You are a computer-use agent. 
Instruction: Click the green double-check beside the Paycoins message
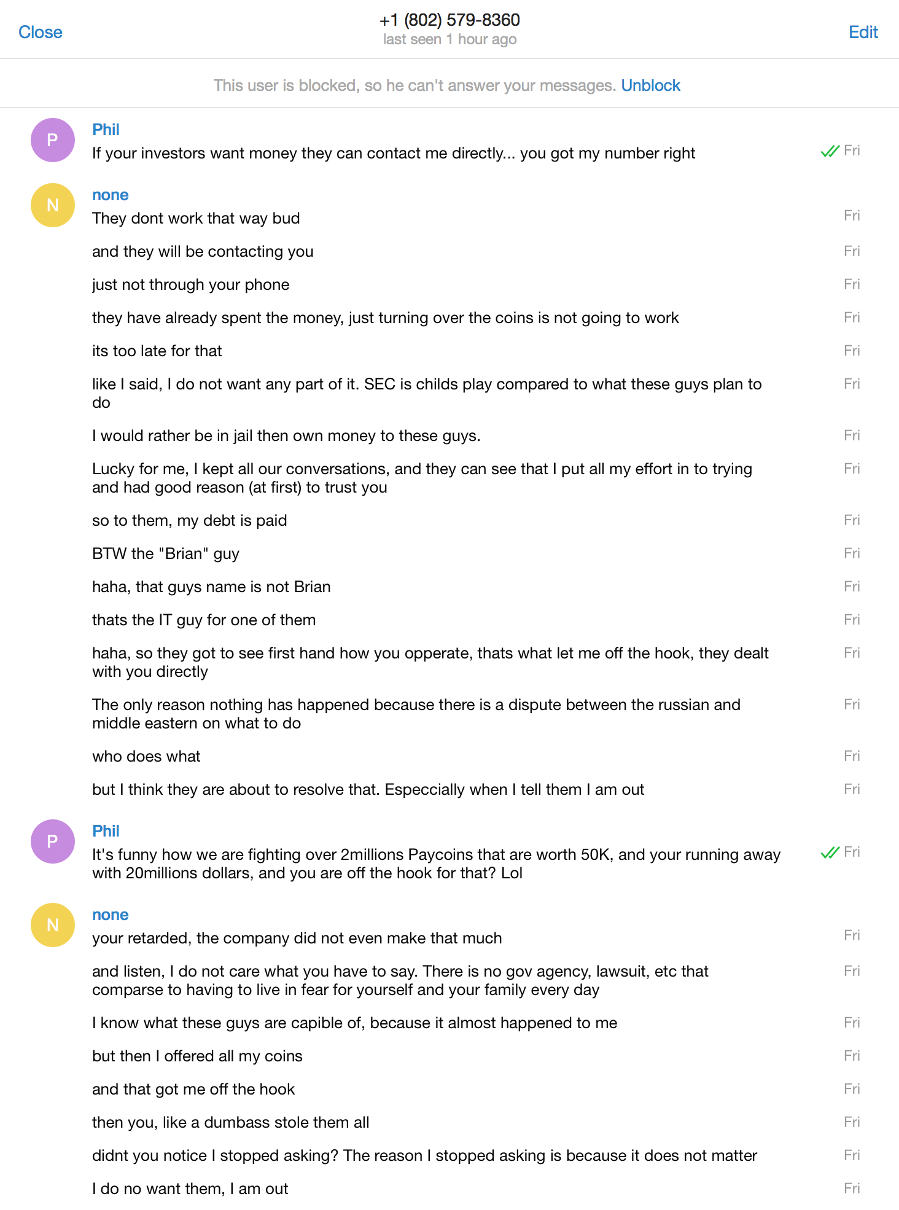830,853
